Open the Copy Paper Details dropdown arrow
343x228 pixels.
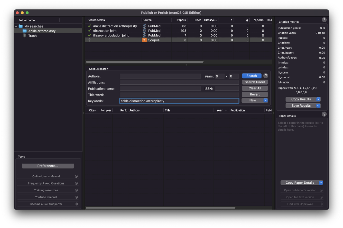pyautogui.click(x=321, y=183)
